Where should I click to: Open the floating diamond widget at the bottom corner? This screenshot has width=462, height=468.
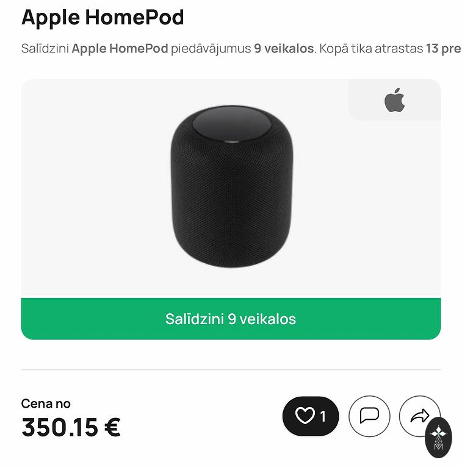(438, 438)
